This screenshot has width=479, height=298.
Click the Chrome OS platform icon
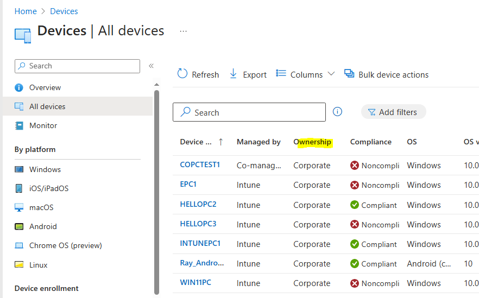pos(19,245)
